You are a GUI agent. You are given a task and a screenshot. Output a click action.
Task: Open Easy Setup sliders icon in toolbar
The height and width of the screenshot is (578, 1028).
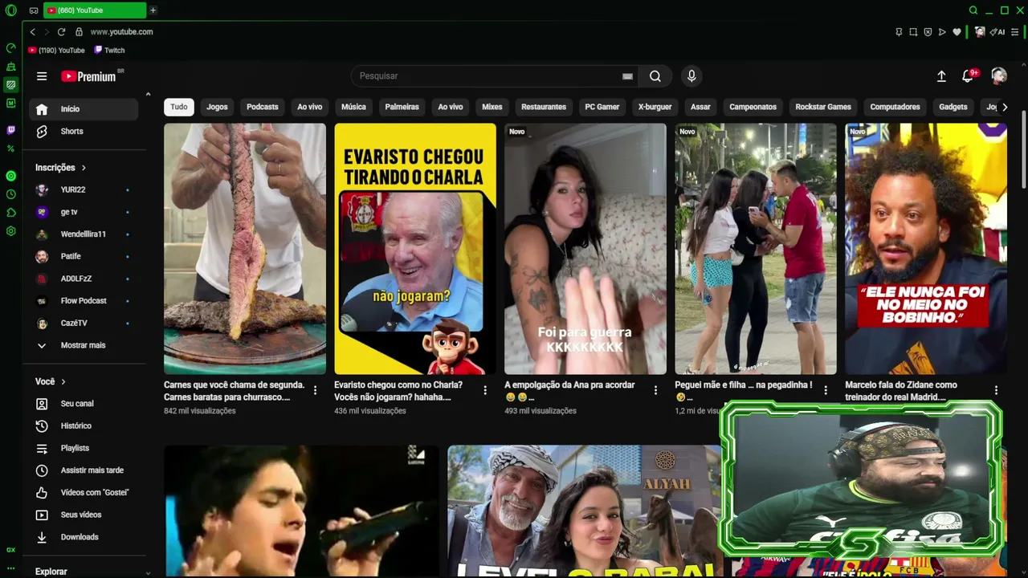(x=1016, y=32)
